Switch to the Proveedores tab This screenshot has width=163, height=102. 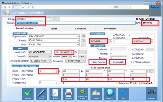[x=110, y=29]
